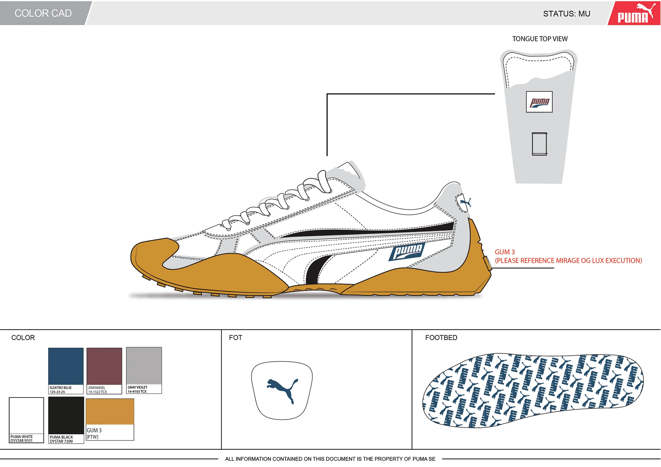This screenshot has height=467, width=661.
Task: Select the Gum 3 color swatch
Action: (110, 412)
